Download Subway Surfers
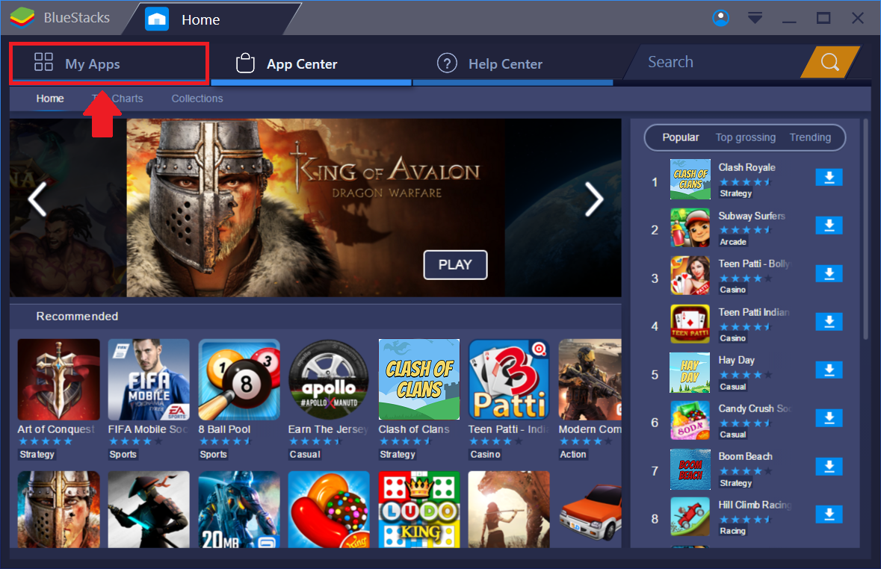881x569 pixels. (829, 226)
